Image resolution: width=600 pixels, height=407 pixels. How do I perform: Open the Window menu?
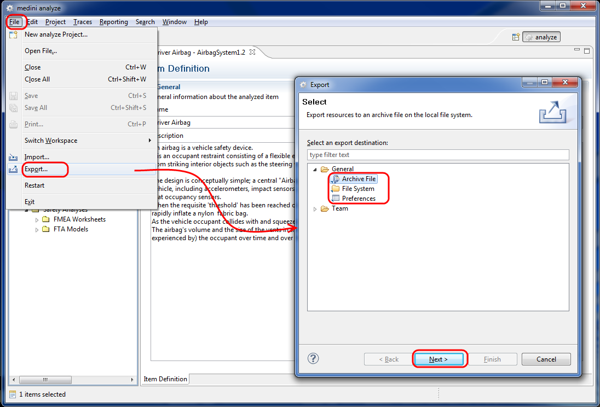point(174,22)
